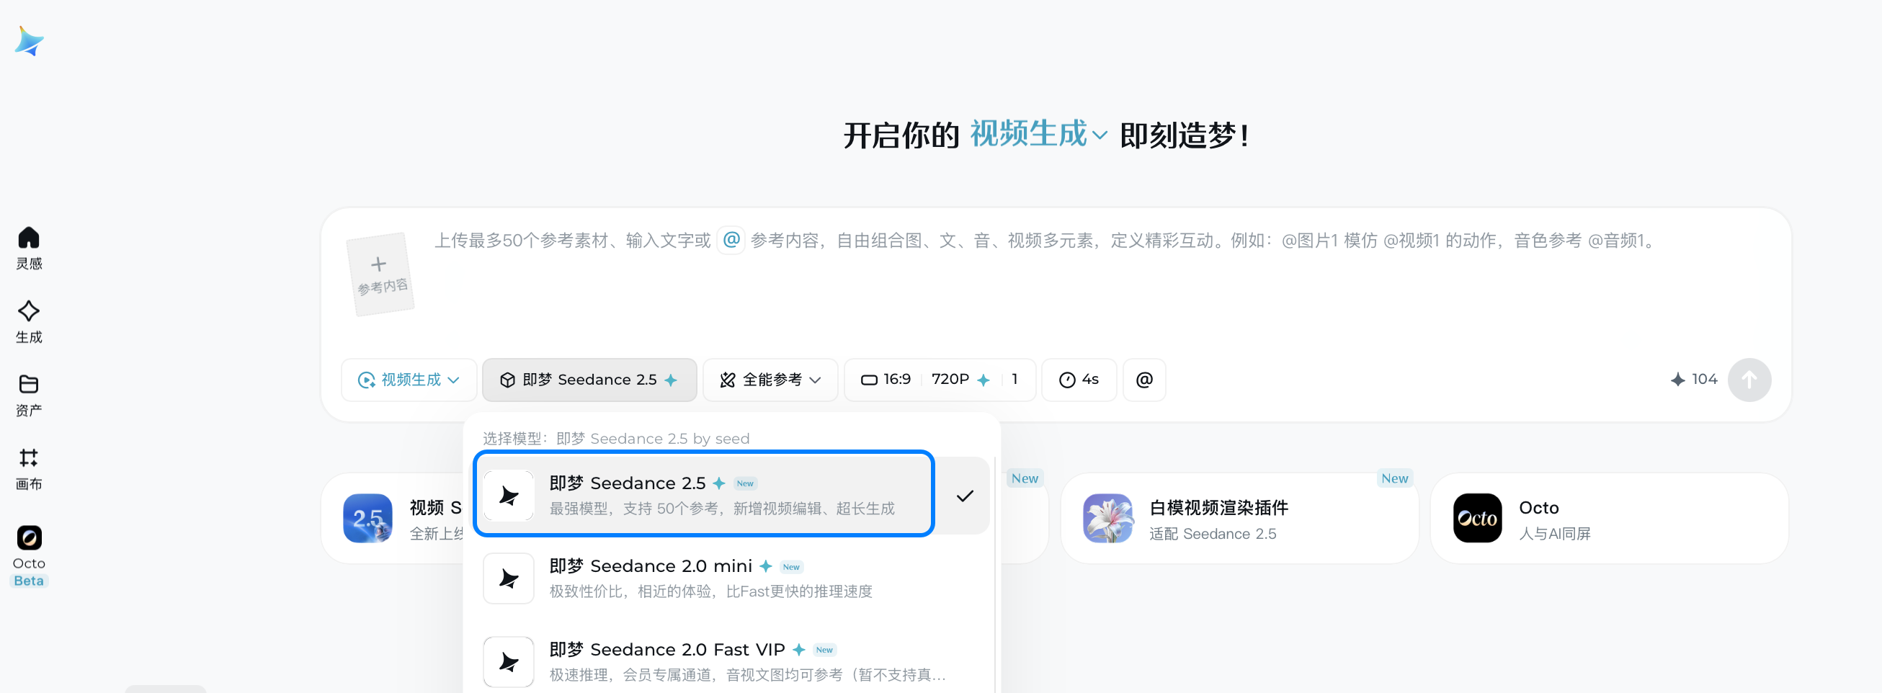Screen dimensions: 1882x693
Task: Click the New badge on 白模视频渲染插件 card
Action: [x=1394, y=478]
